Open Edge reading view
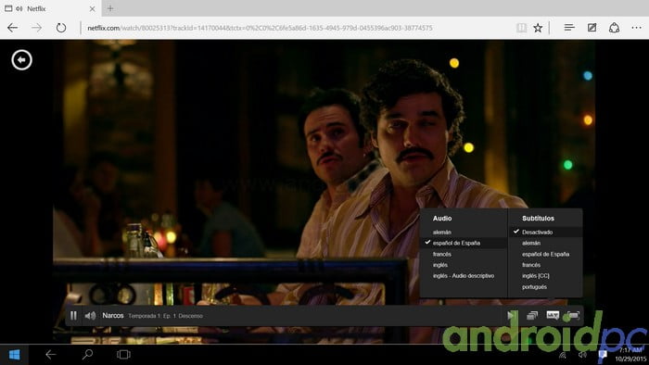The image size is (649, 365). pyautogui.click(x=521, y=28)
